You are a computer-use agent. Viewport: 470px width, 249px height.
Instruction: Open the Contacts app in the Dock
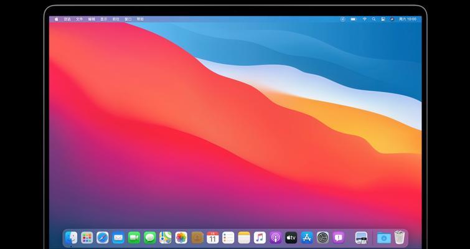click(x=197, y=238)
